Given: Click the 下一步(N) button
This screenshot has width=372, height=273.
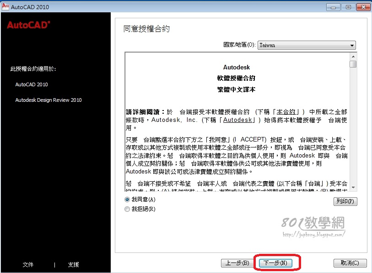Looking at the screenshot, I should point(275,263).
